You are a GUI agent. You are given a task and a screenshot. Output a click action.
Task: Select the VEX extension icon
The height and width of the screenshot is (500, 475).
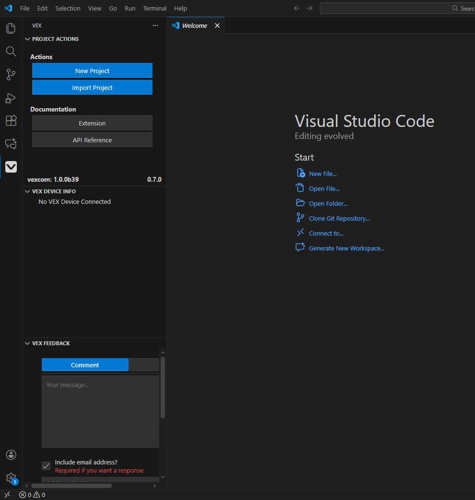click(x=11, y=166)
